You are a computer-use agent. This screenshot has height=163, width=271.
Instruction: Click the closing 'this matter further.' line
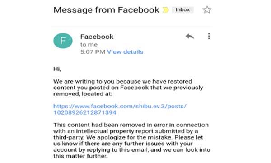click(x=80, y=156)
